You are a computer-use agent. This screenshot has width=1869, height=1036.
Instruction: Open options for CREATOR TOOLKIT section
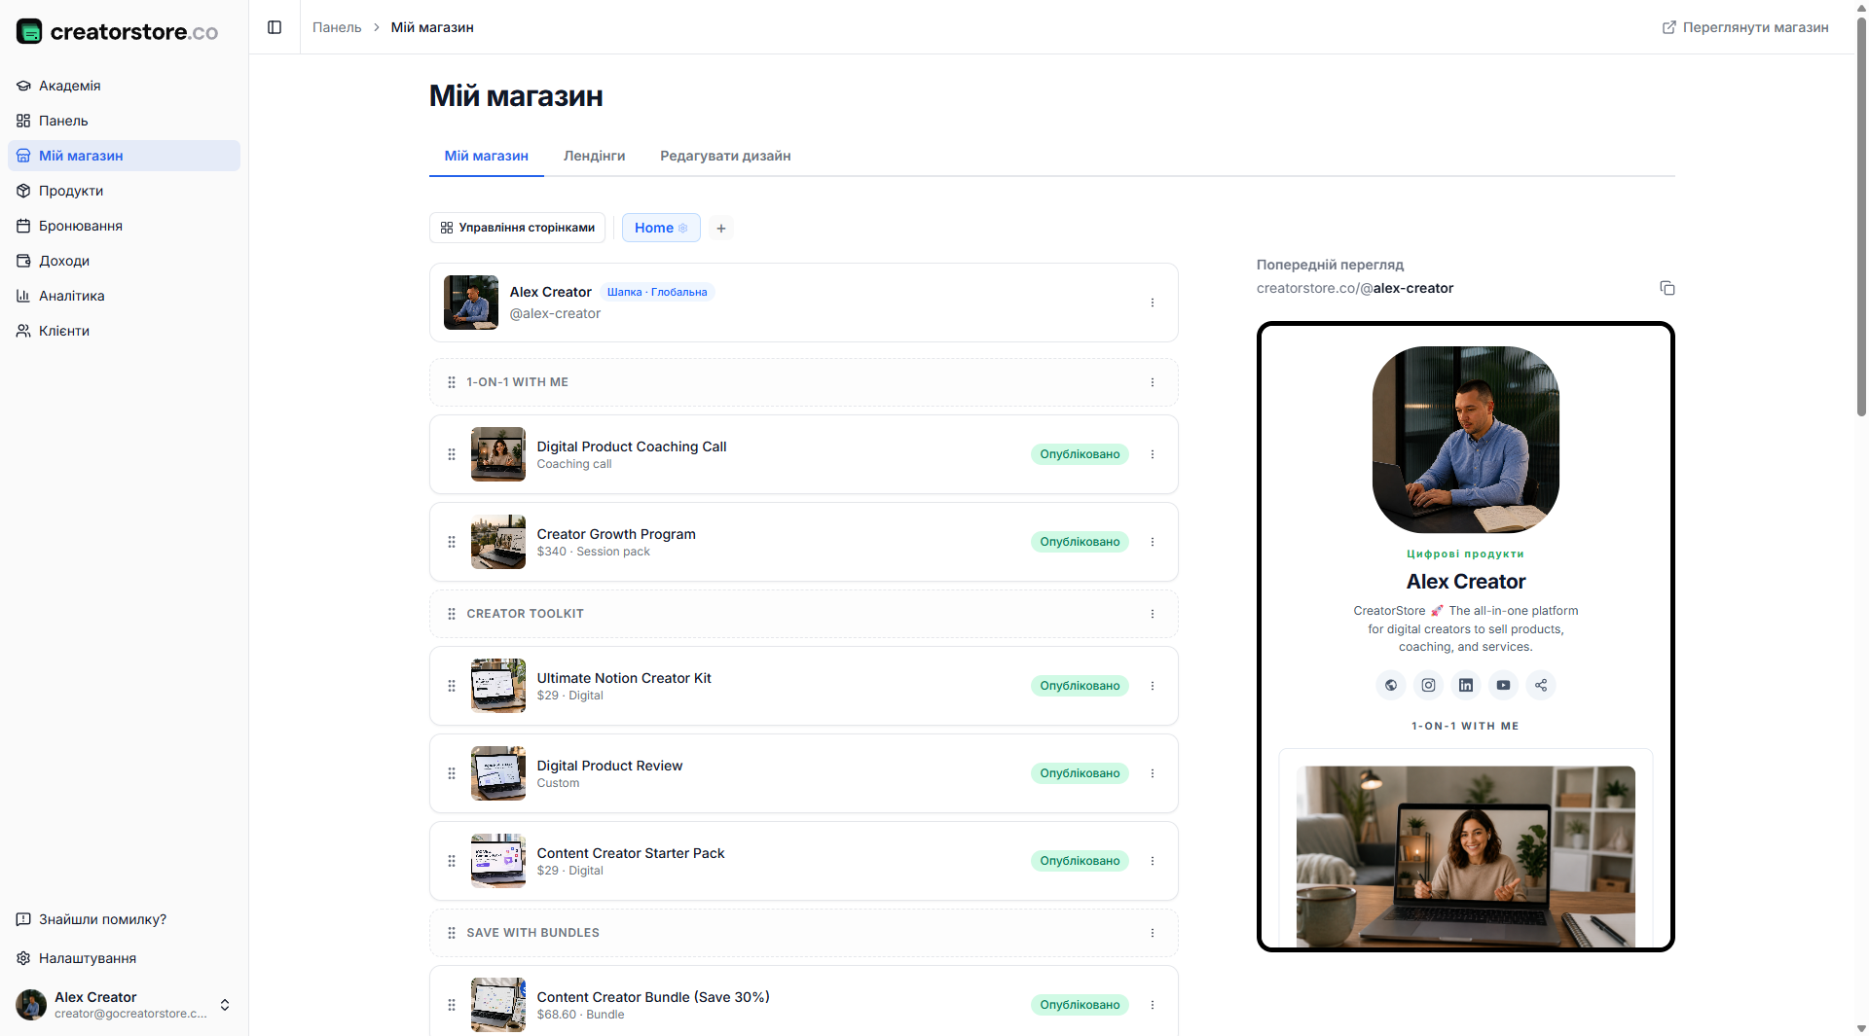[x=1153, y=614]
